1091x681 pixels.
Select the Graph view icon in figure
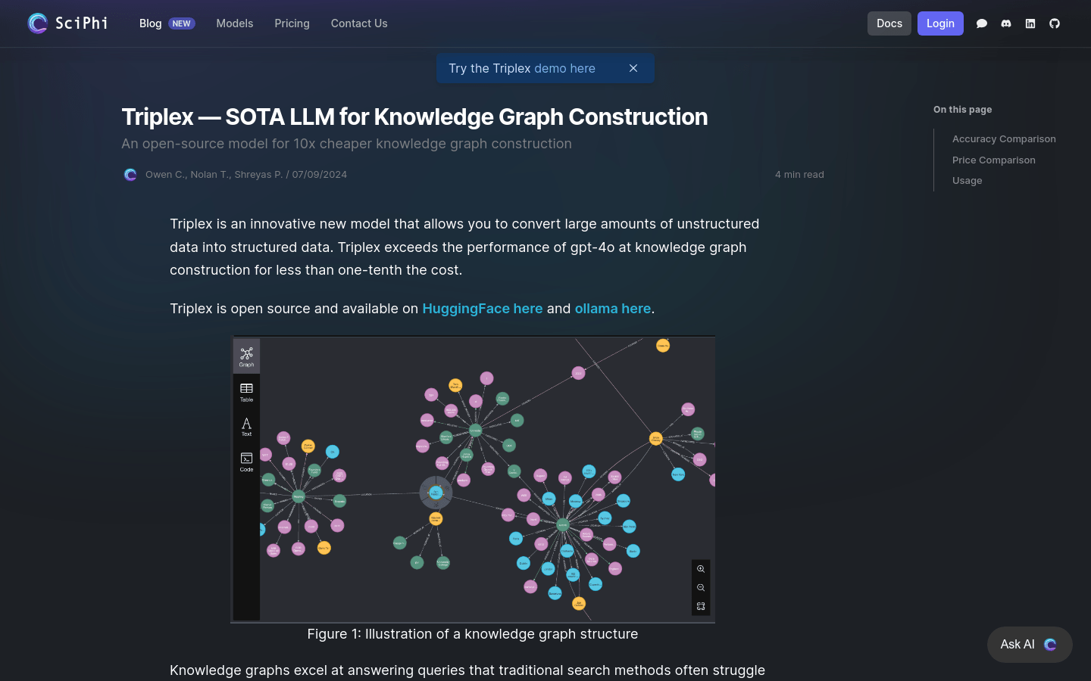[x=246, y=356]
